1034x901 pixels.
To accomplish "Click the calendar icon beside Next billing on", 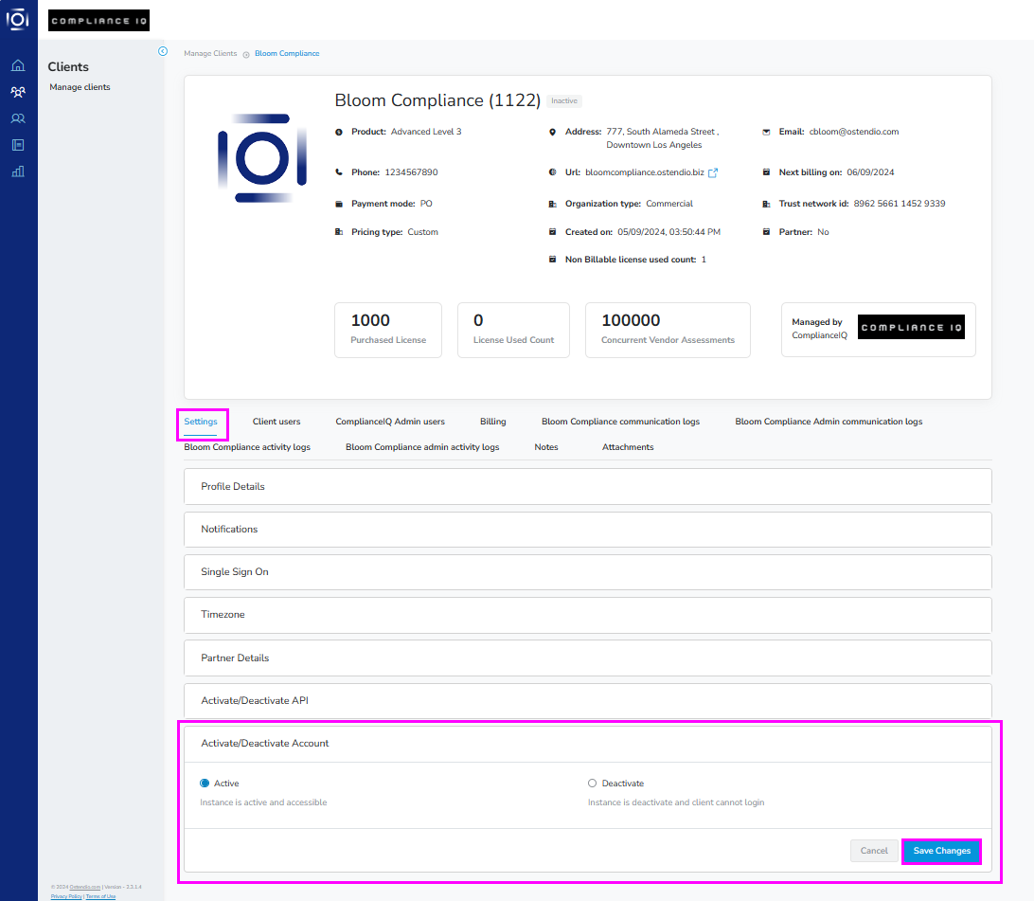I will click(766, 172).
